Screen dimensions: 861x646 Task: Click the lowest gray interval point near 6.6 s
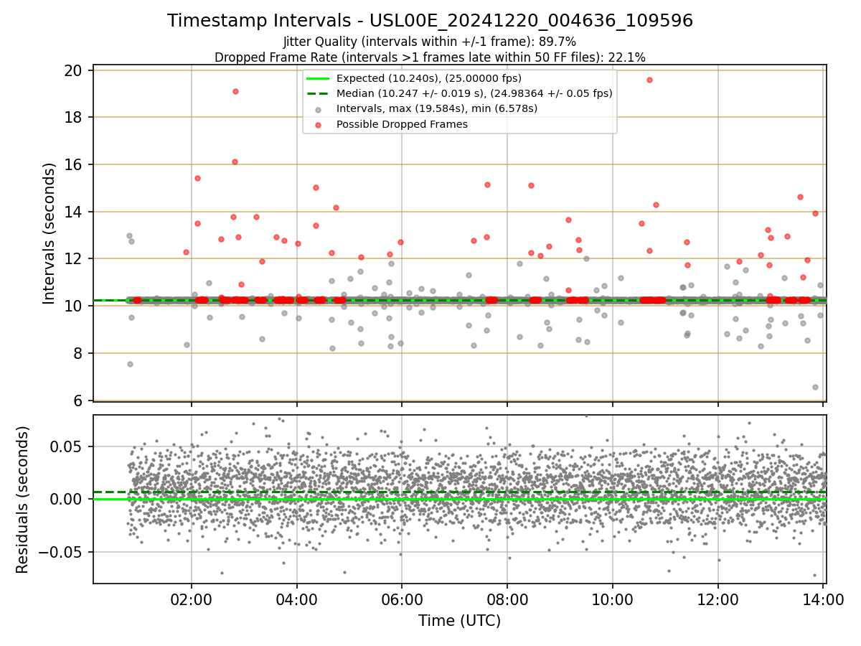pos(815,387)
